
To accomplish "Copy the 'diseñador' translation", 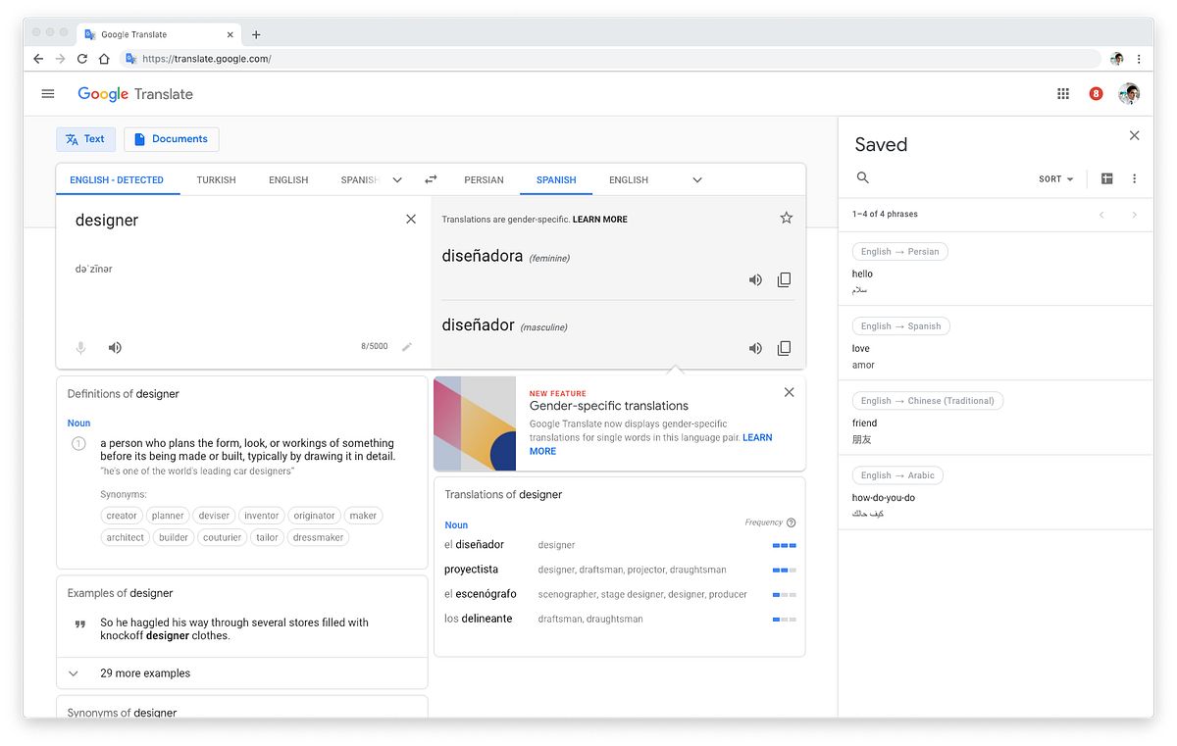I will [784, 348].
